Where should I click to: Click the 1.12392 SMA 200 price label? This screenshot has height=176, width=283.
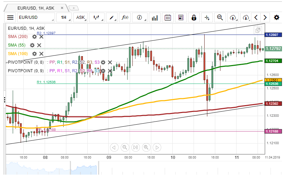pos(273,103)
